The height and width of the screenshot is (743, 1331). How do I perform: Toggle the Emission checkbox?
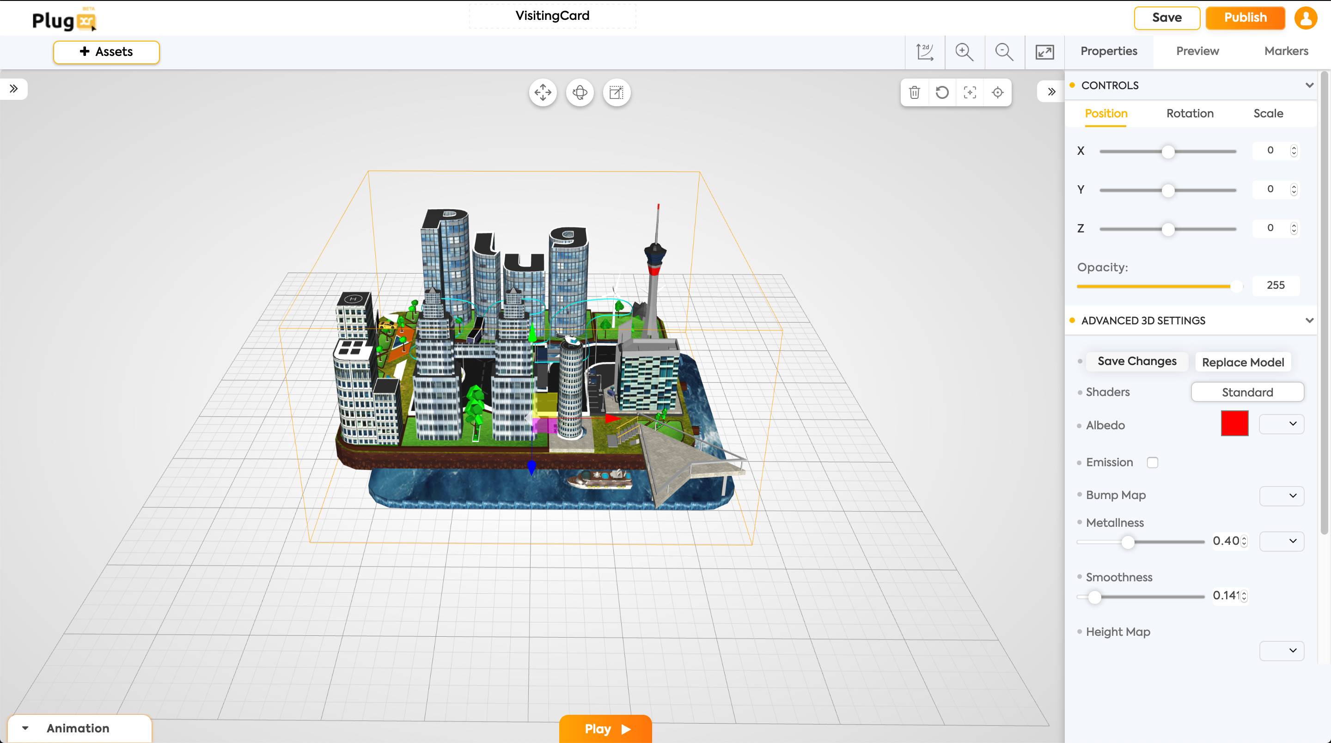(x=1152, y=463)
